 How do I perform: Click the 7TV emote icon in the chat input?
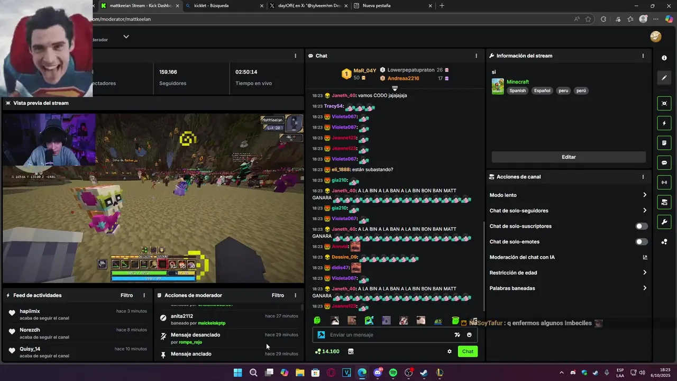(x=457, y=335)
